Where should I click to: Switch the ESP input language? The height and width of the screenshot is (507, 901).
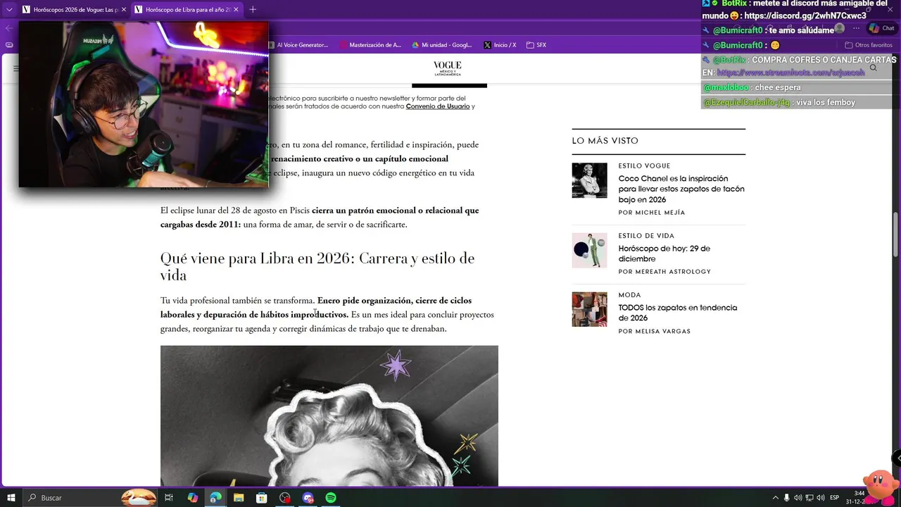point(835,498)
